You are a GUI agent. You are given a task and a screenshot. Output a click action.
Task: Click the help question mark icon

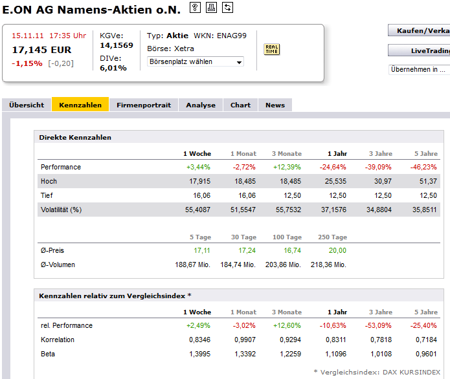click(195, 8)
